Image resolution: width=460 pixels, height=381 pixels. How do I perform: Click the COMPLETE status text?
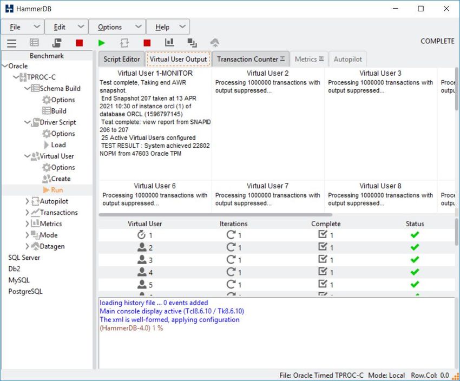(437, 41)
